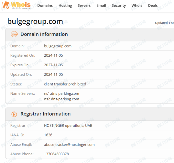The image size is (174, 163).
Task: Click the orange R icon beside Registrar Information
Action: [x=14, y=114]
